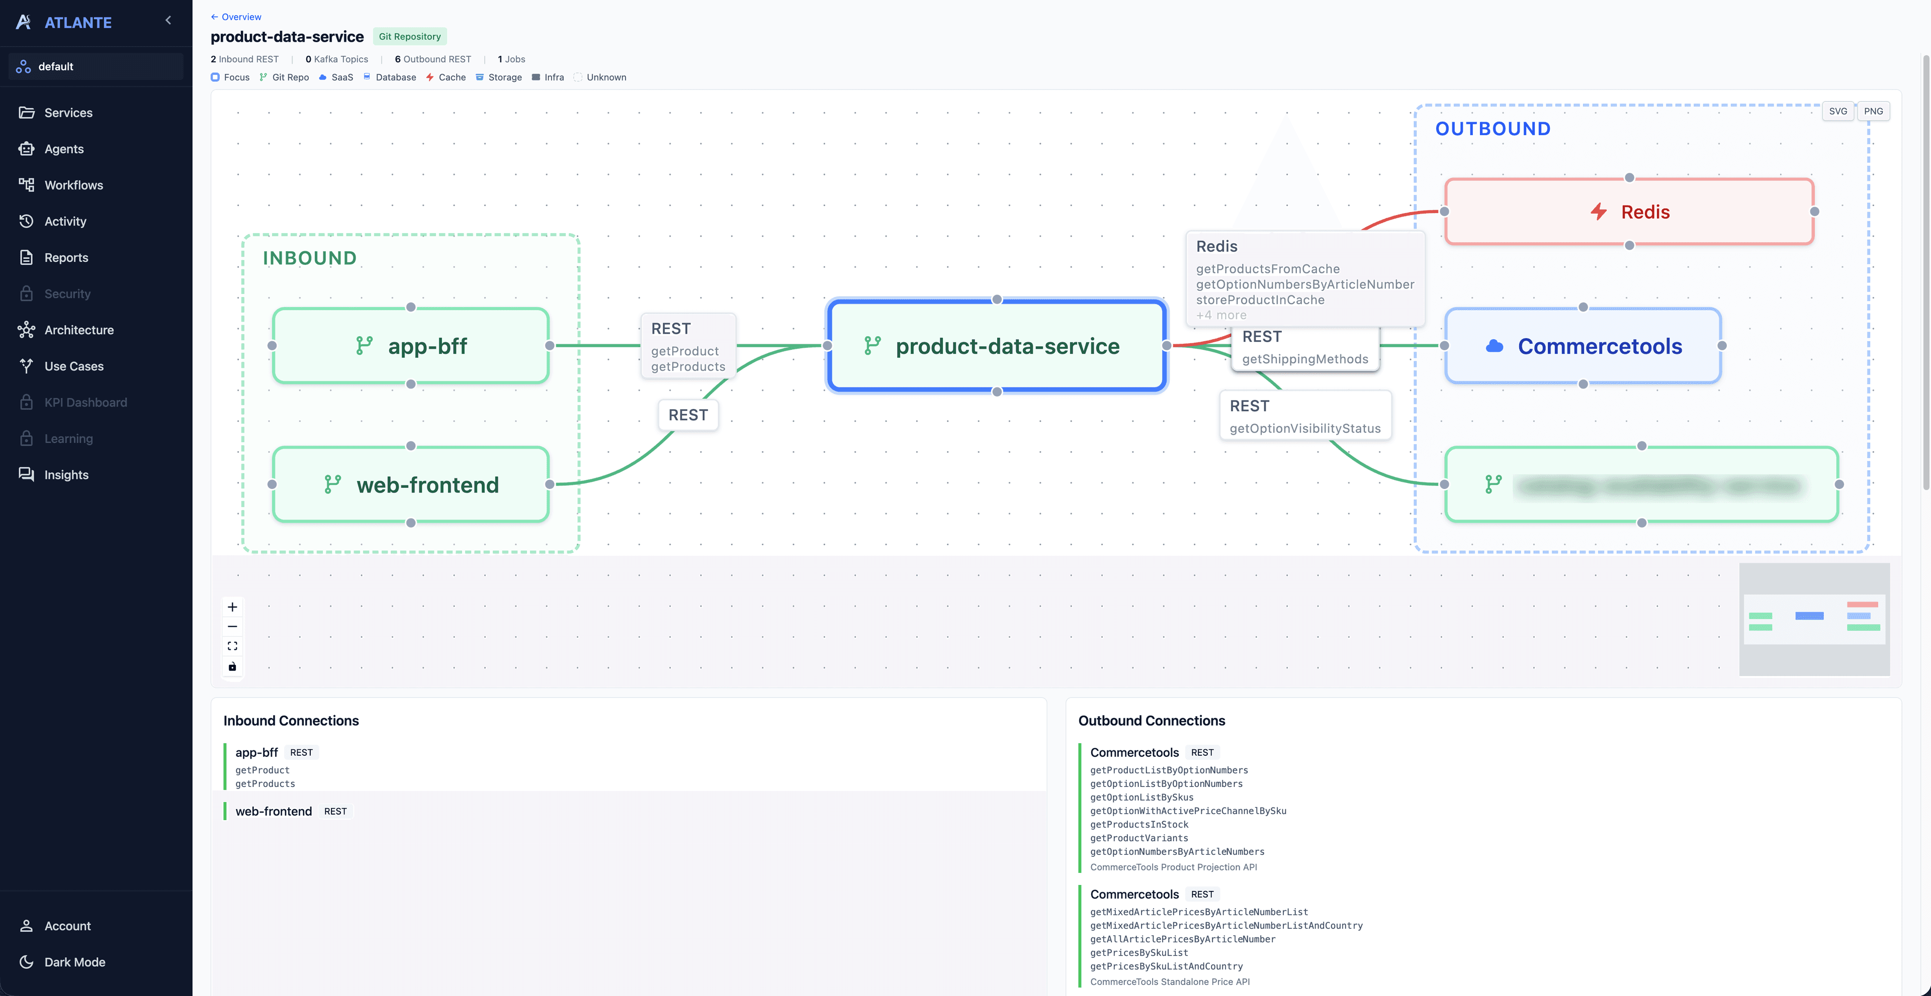The image size is (1931, 996).
Task: Open Use Cases in sidebar
Action: click(x=73, y=366)
